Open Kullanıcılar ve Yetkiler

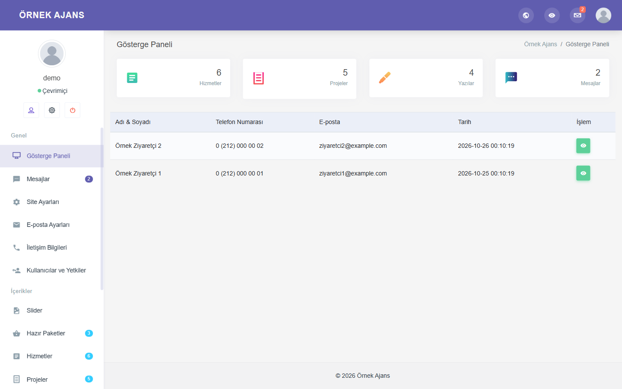click(x=52, y=271)
